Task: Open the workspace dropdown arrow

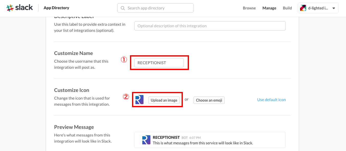Action: tap(333, 8)
